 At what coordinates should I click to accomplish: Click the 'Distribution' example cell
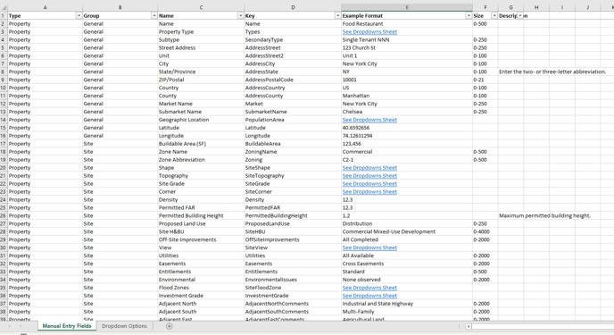[407, 223]
